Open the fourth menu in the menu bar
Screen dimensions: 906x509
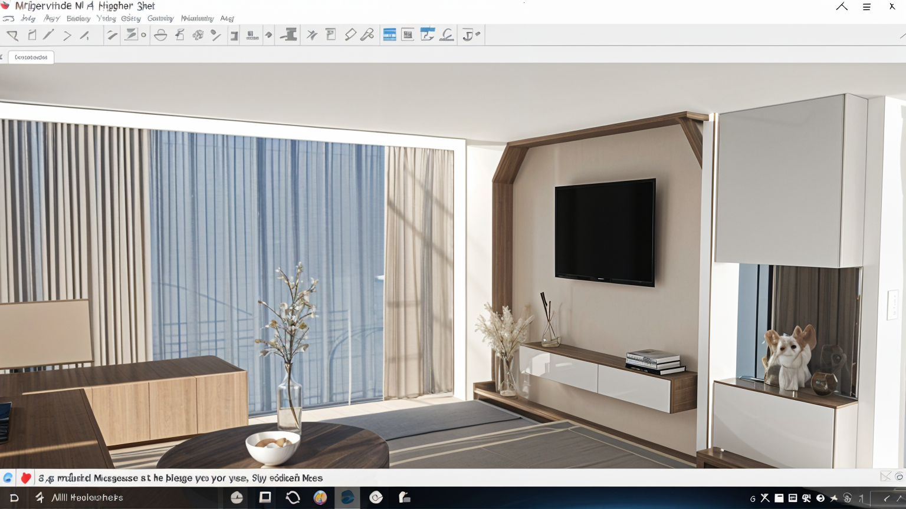(x=106, y=19)
